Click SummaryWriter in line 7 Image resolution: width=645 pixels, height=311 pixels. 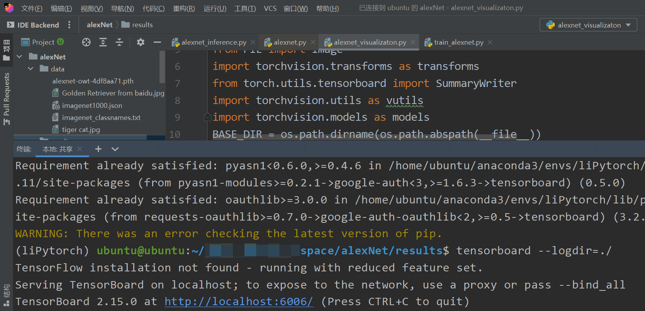(476, 83)
